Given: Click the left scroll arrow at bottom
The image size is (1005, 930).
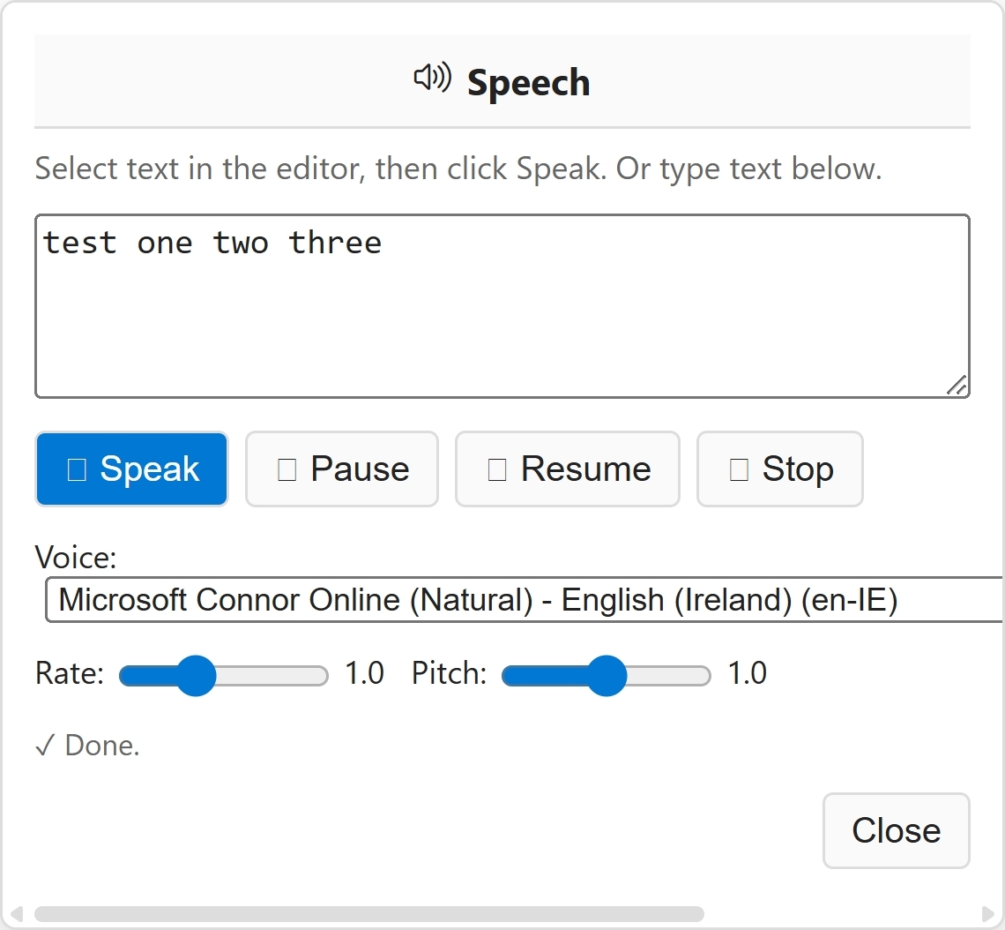Looking at the screenshot, I should coord(16,913).
